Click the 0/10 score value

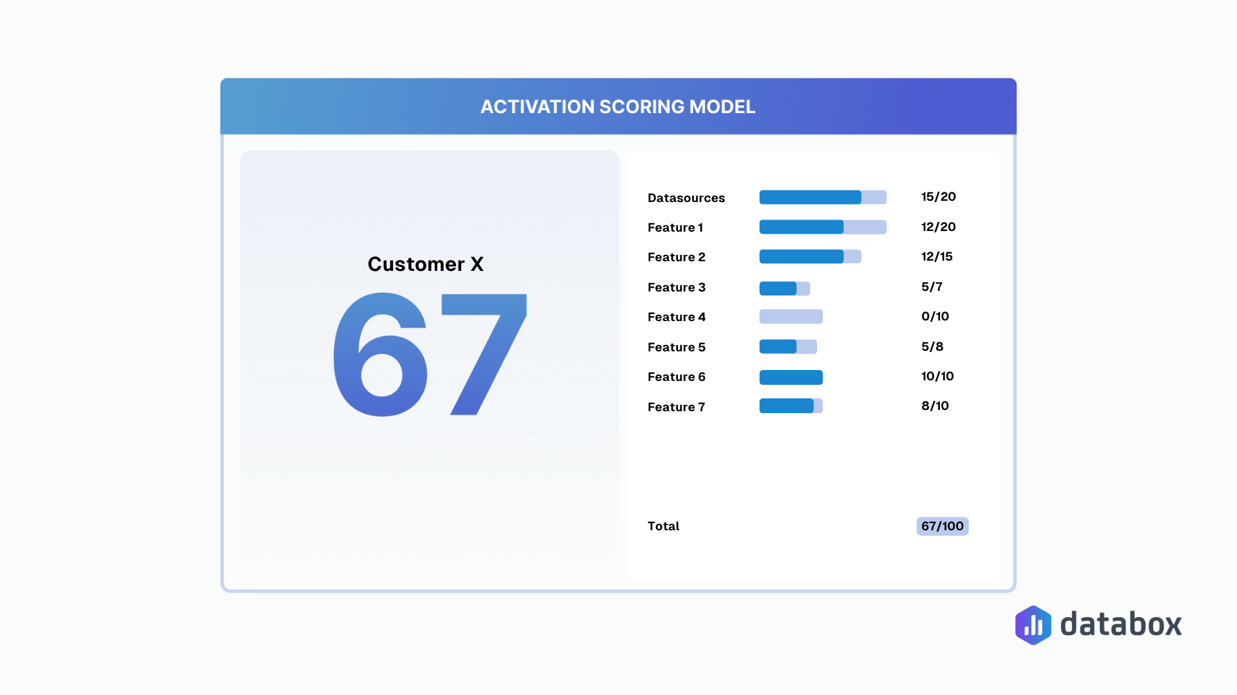click(x=935, y=316)
